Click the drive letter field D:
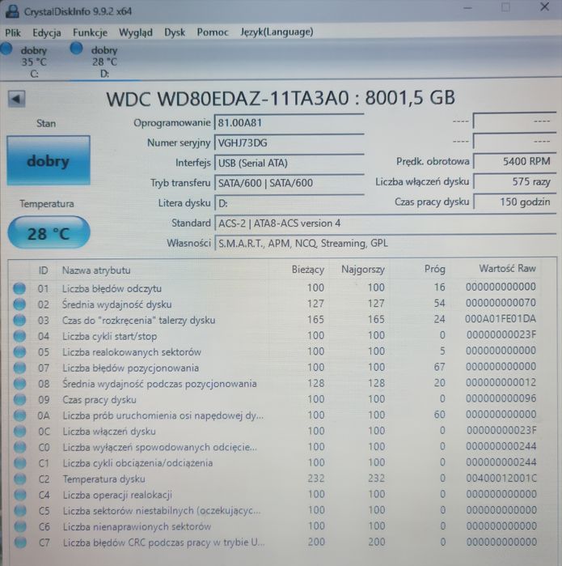The width and height of the screenshot is (562, 566). point(289,203)
